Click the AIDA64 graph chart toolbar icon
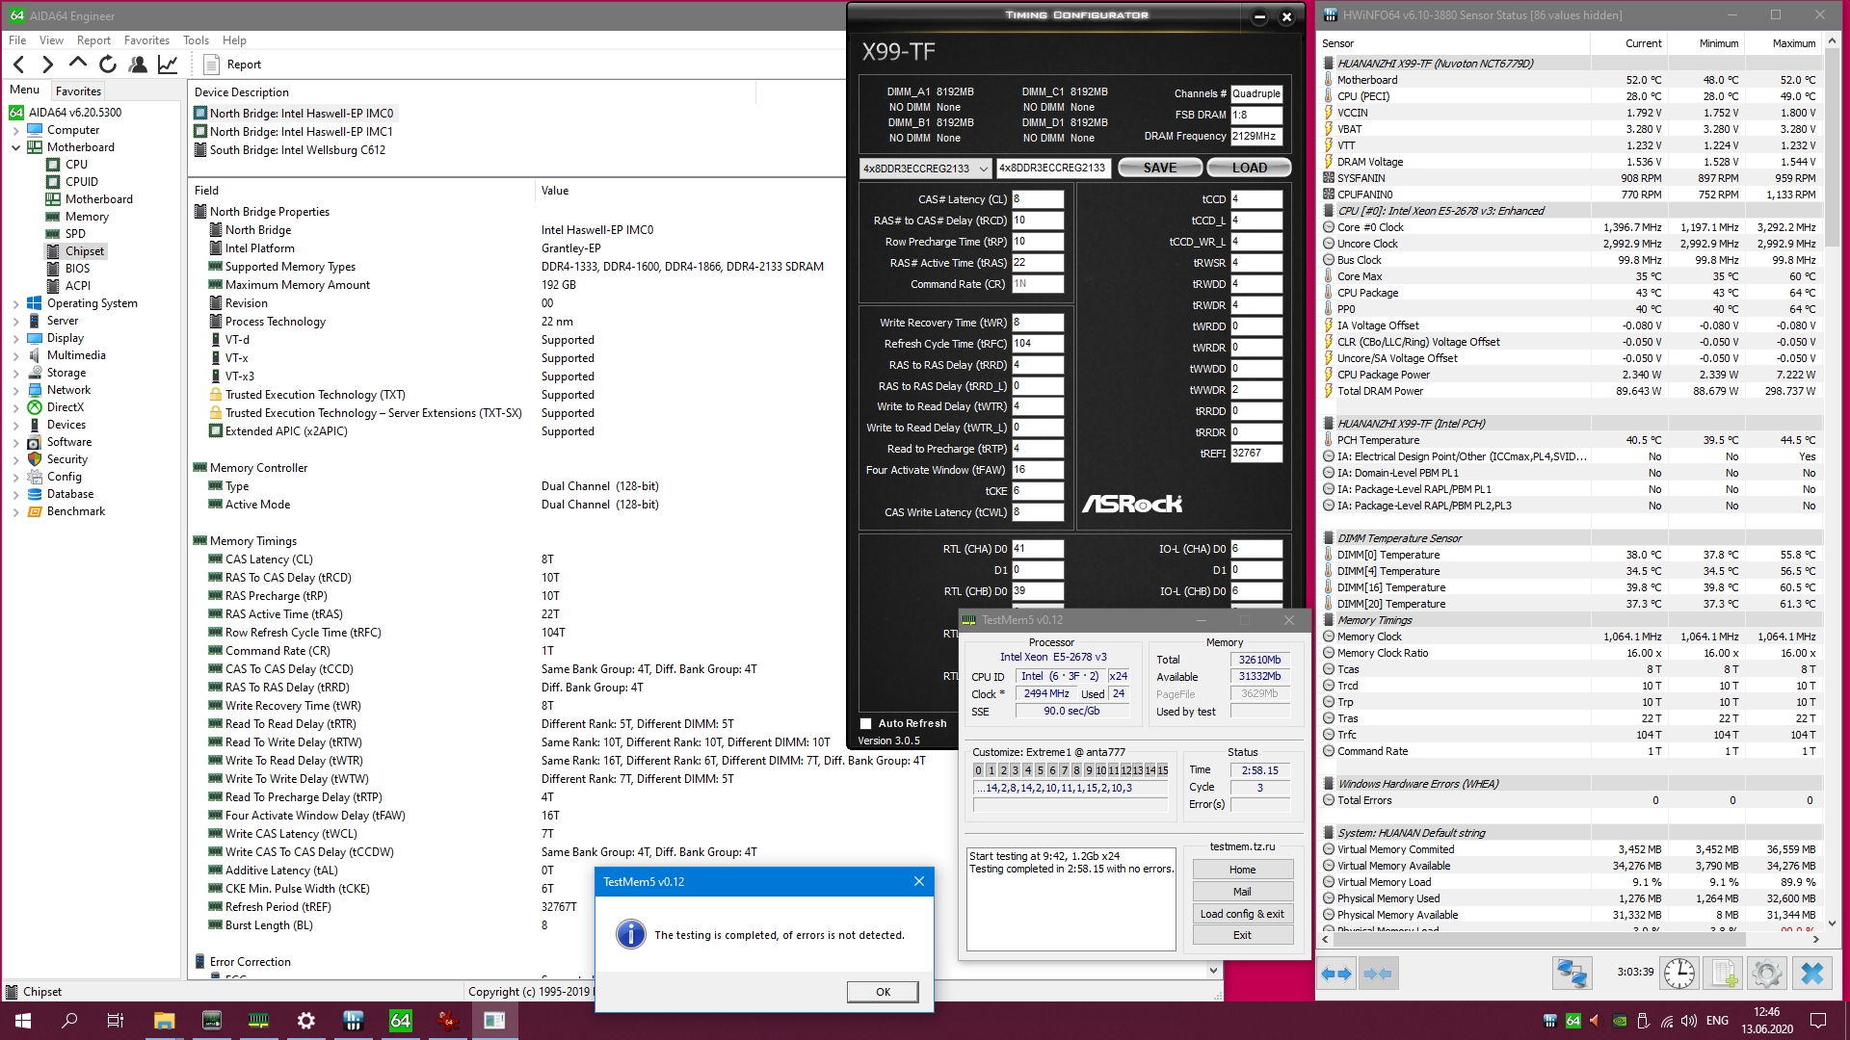Screen dimensions: 1850x1040 [168, 65]
